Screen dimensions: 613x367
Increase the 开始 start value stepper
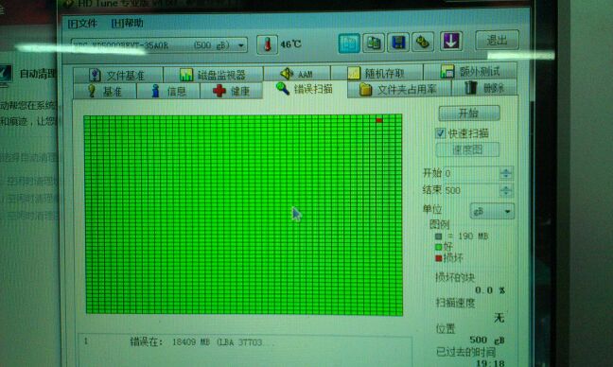[506, 170]
